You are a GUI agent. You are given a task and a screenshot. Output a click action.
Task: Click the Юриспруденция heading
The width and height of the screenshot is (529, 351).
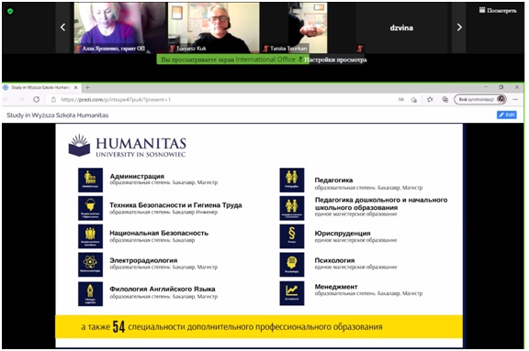[x=343, y=233]
